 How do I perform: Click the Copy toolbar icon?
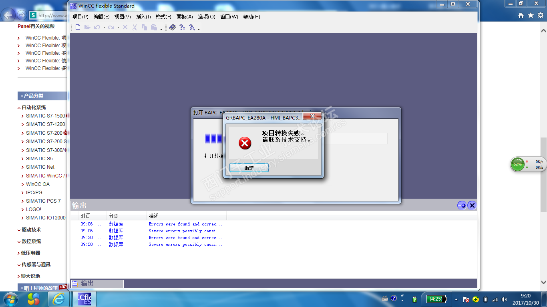click(x=144, y=27)
